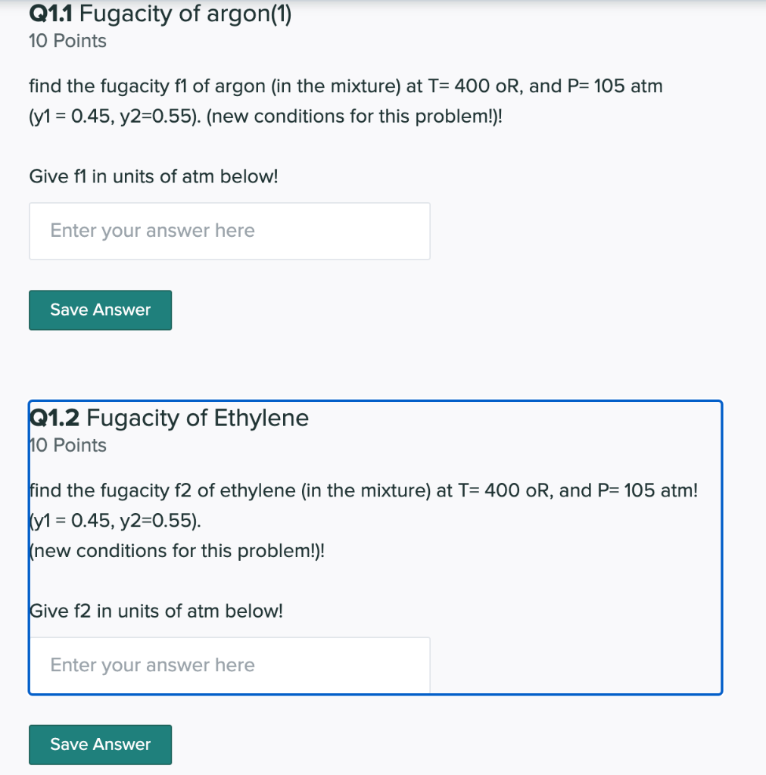Viewport: 766px width, 775px height.
Task: Select the Q1.2 Fugacity of Ethylene heading
Action: 168,418
